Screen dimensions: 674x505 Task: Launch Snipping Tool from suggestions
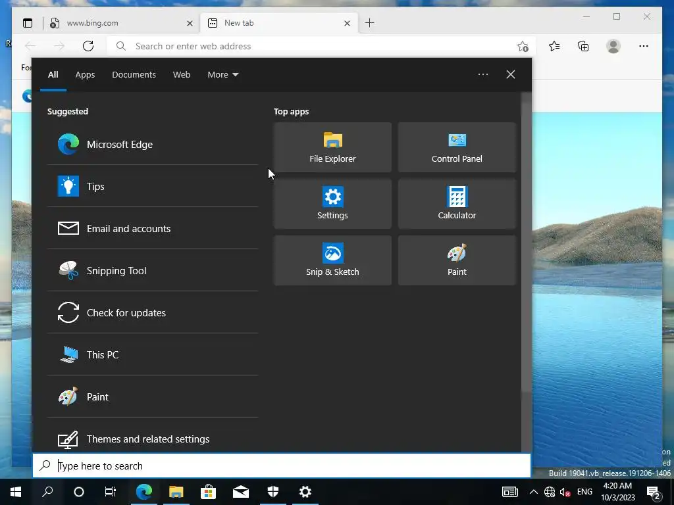pyautogui.click(x=153, y=270)
